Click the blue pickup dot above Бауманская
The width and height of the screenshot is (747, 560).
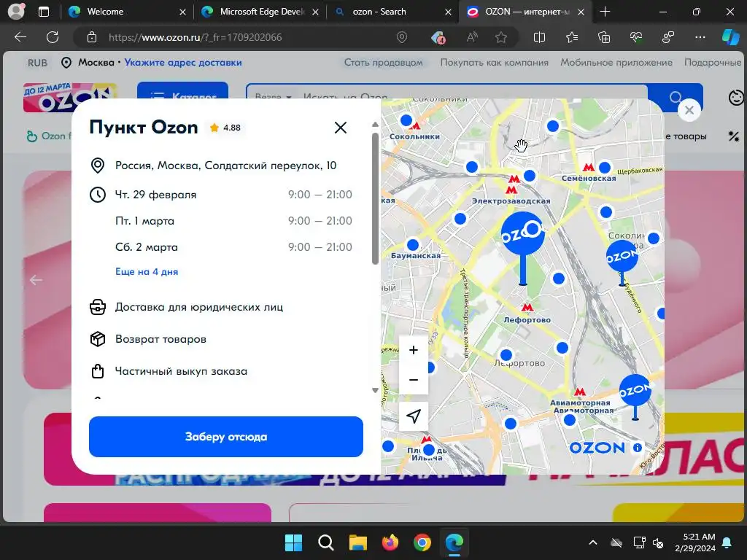[413, 245]
